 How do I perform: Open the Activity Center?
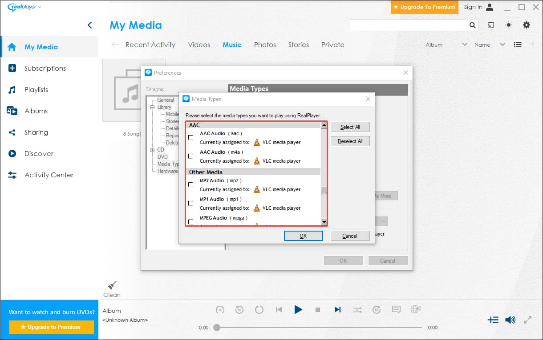[x=11, y=175]
